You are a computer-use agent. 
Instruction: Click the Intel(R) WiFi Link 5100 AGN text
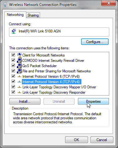40,31
